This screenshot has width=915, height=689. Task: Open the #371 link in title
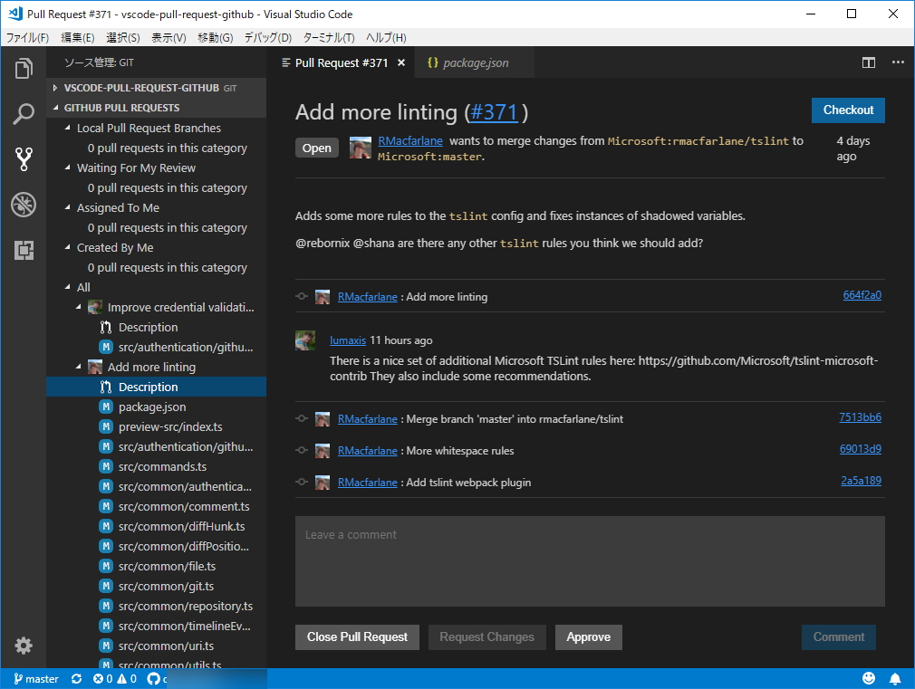(495, 112)
